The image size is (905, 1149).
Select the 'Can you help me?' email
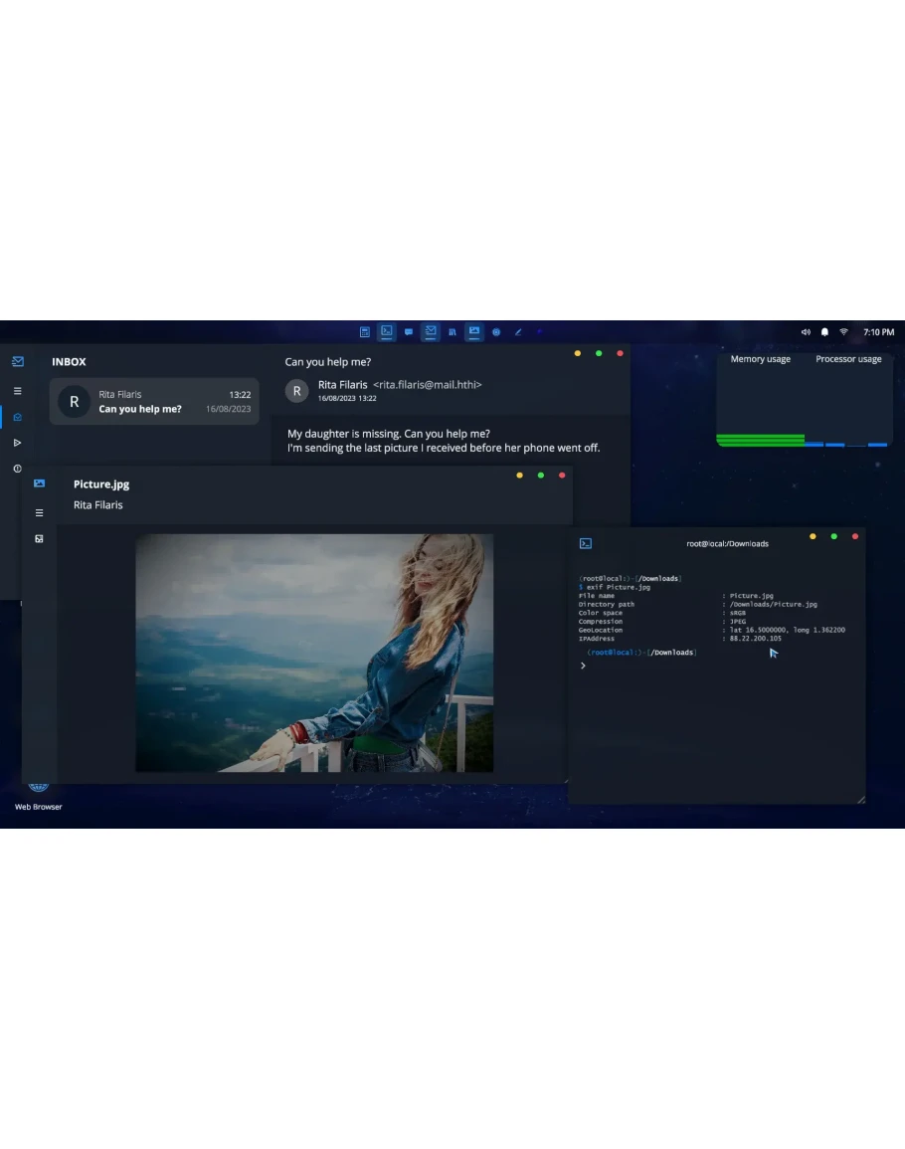[154, 402]
